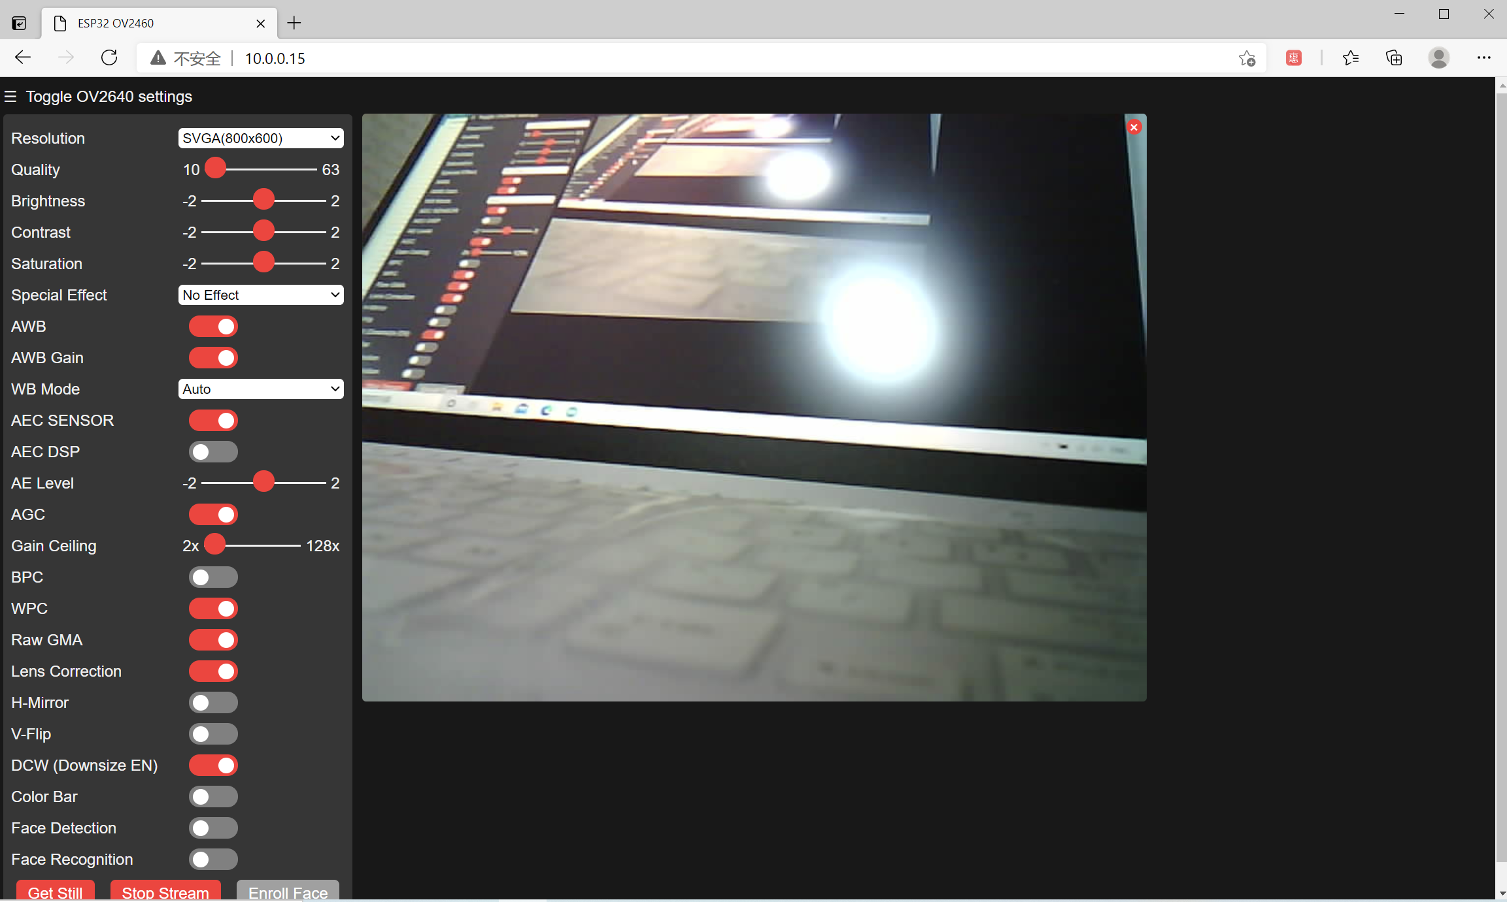
Task: Click the browser refresh icon
Action: [109, 58]
